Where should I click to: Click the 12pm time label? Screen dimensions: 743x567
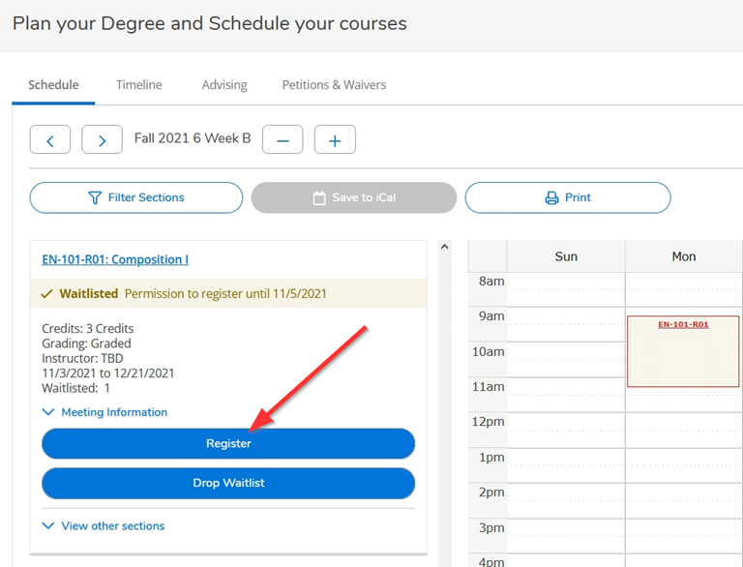pyautogui.click(x=488, y=422)
